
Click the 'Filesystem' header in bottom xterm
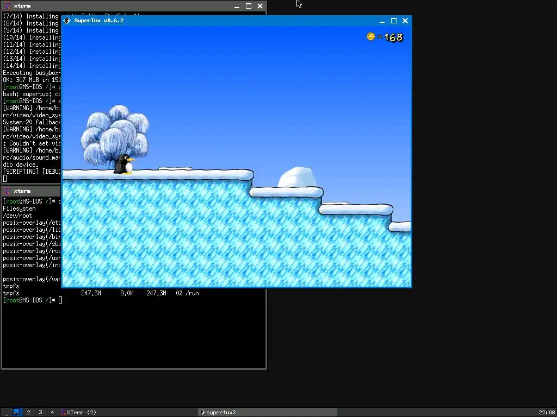19,208
